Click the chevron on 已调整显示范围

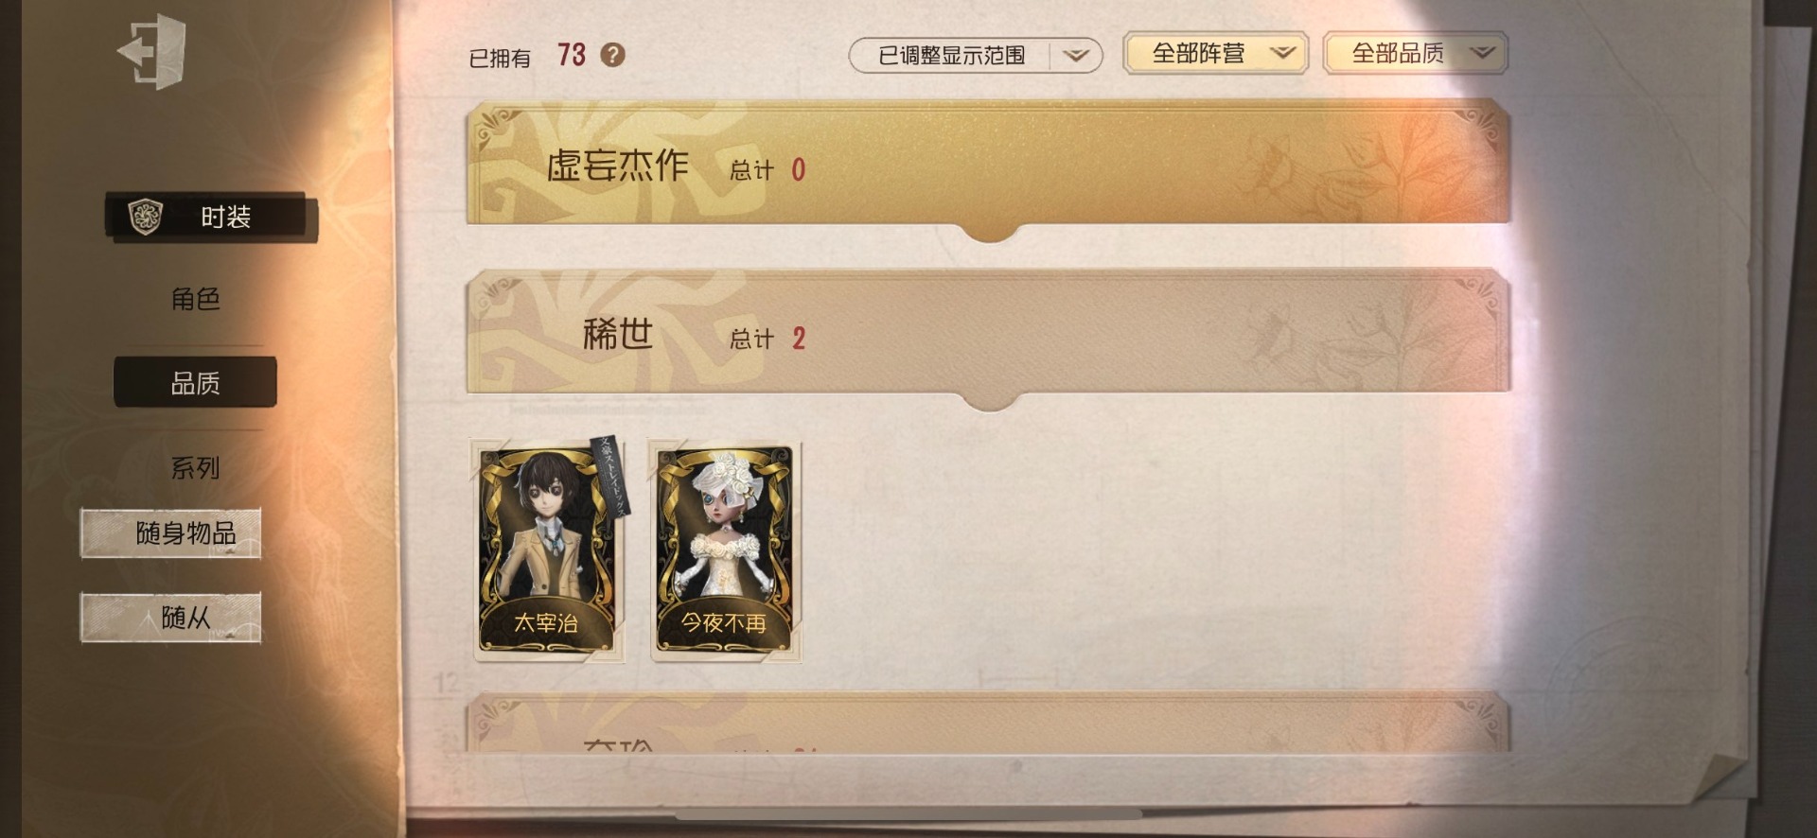pyautogui.click(x=1076, y=56)
